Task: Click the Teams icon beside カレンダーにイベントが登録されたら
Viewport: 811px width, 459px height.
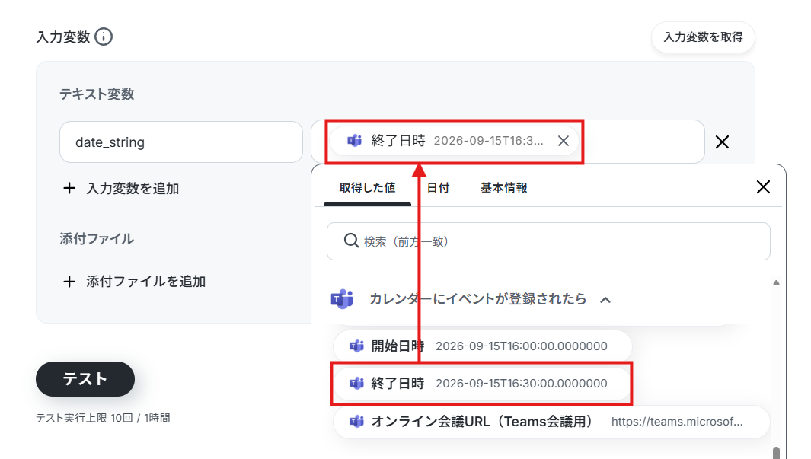Action: coord(342,298)
